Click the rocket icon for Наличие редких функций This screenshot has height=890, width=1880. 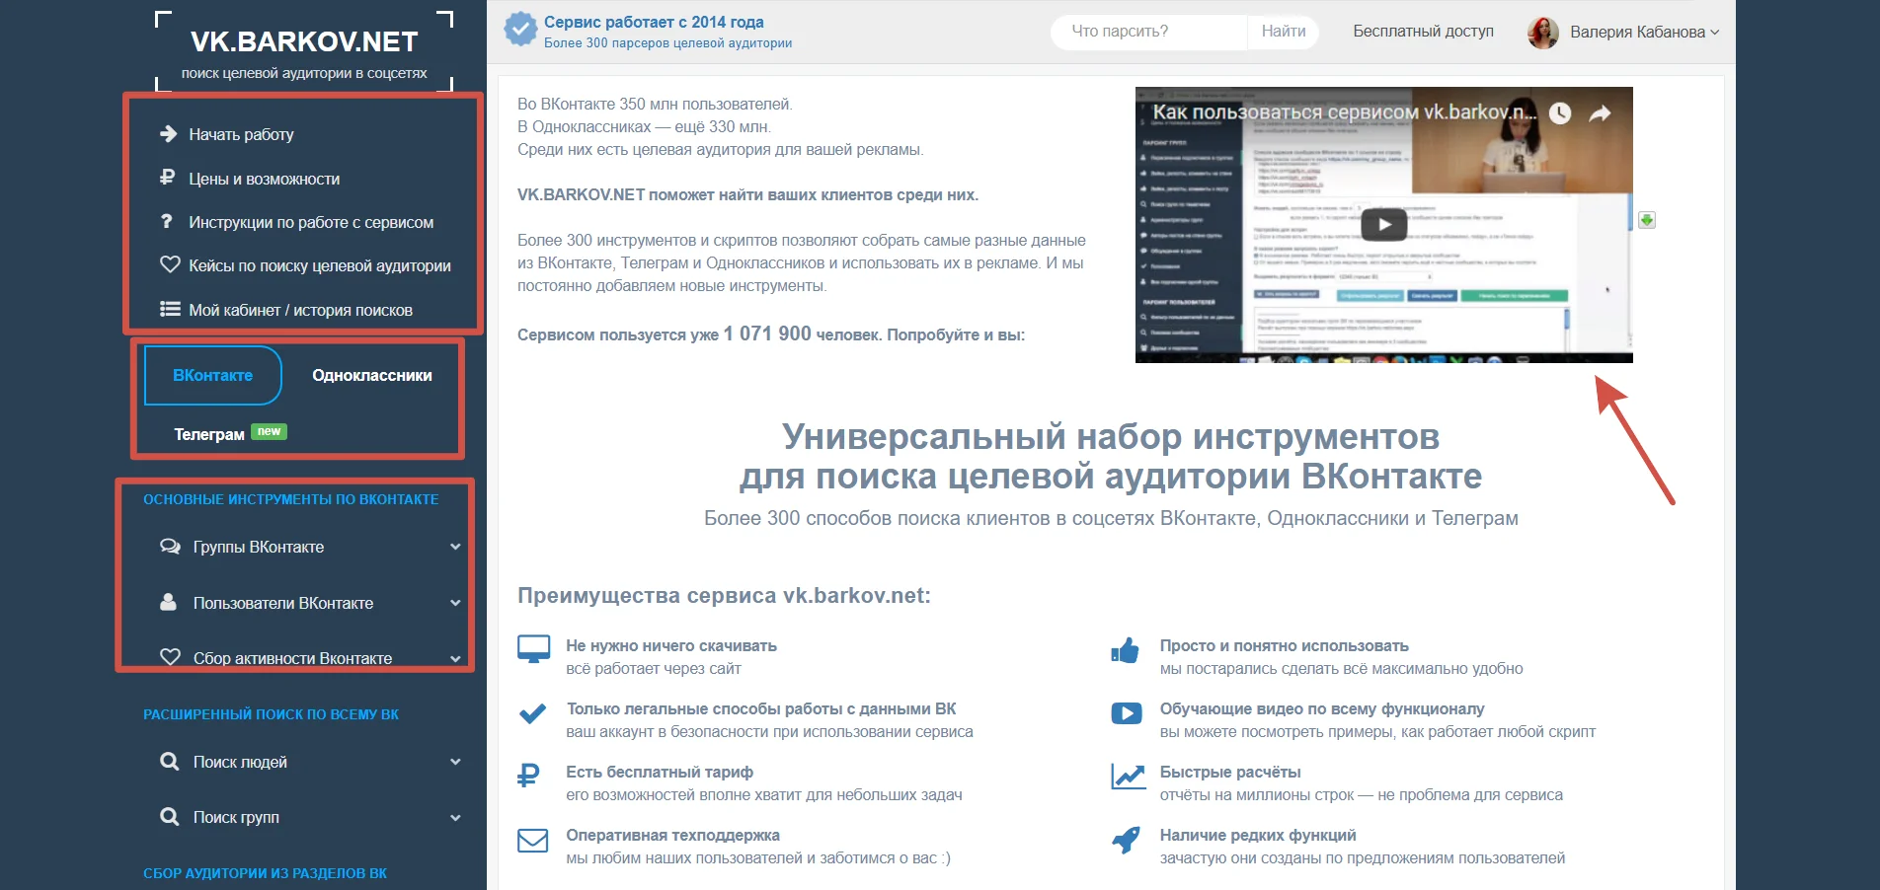click(1127, 840)
